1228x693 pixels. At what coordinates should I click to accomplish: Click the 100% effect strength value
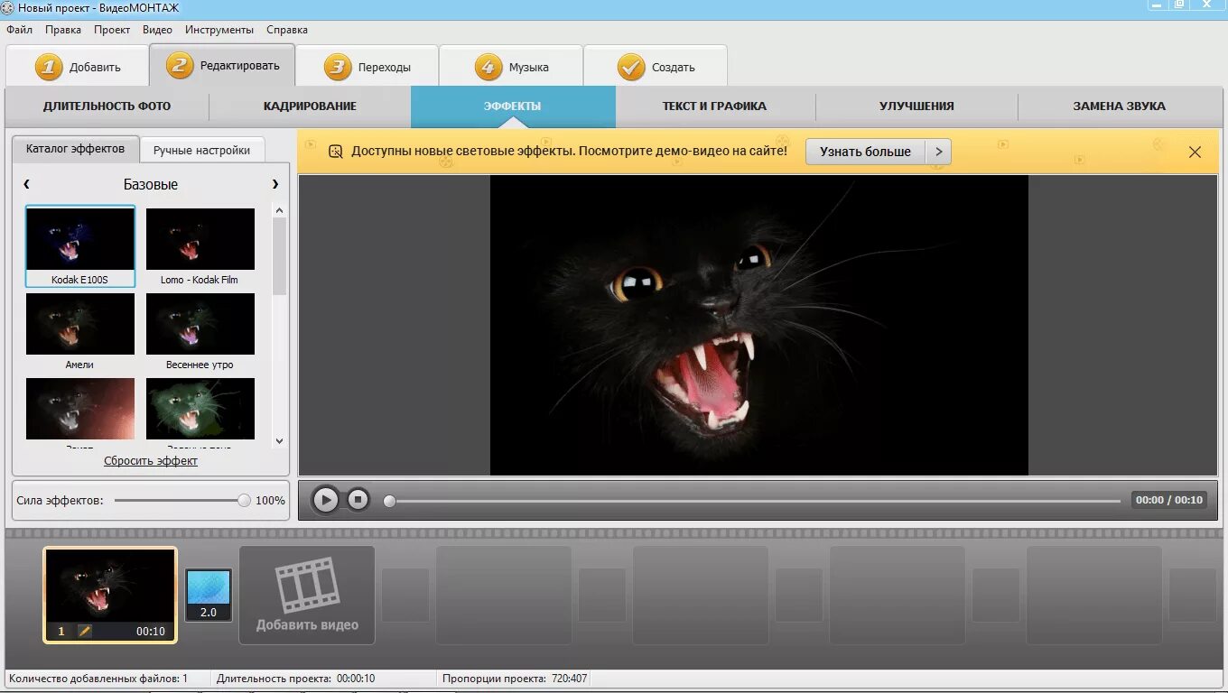tap(270, 500)
